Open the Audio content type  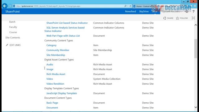click(x=50, y=64)
